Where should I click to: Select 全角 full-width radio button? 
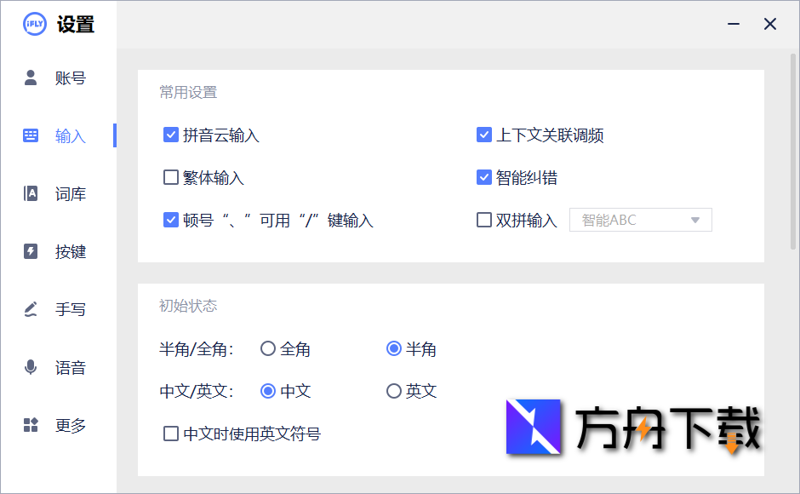268,348
